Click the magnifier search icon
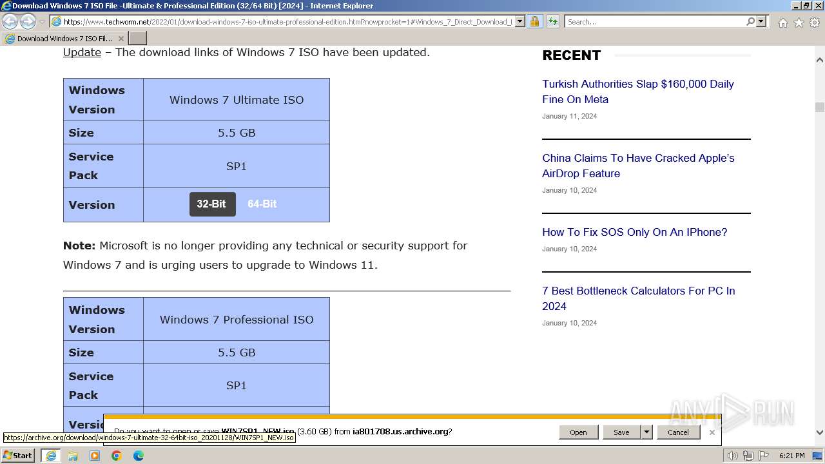This screenshot has width=825, height=464. click(750, 22)
